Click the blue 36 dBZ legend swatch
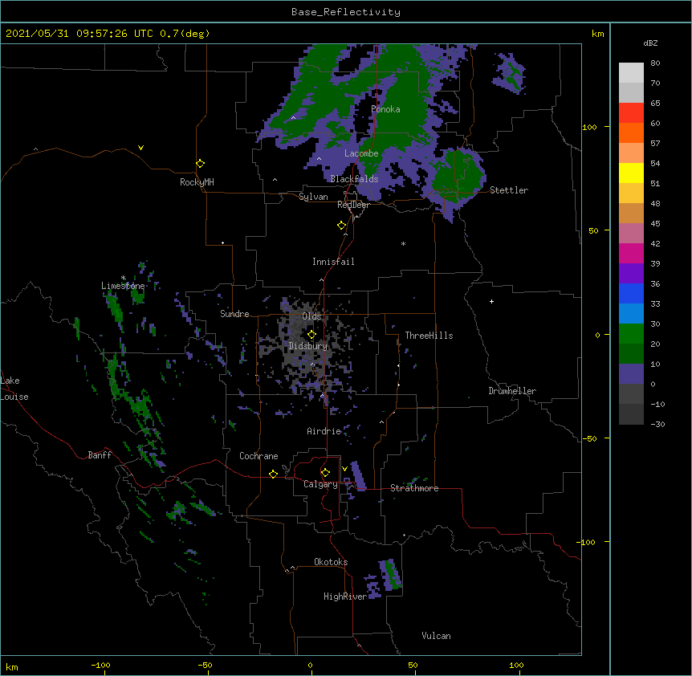Image resolution: width=692 pixels, height=676 pixels. [631, 293]
